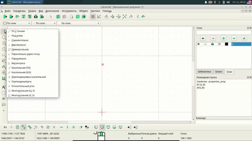
Task: Choose 'Касательная (О,О)' menu entry
Action: 33,72
